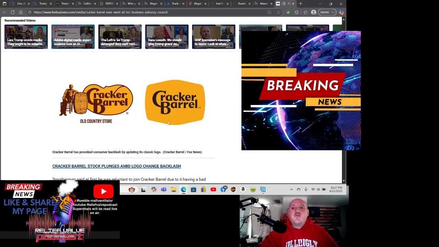Viewport: 439px width, 247px height.
Task: Open Microsoft Teams from the taskbar
Action: [x=164, y=190]
